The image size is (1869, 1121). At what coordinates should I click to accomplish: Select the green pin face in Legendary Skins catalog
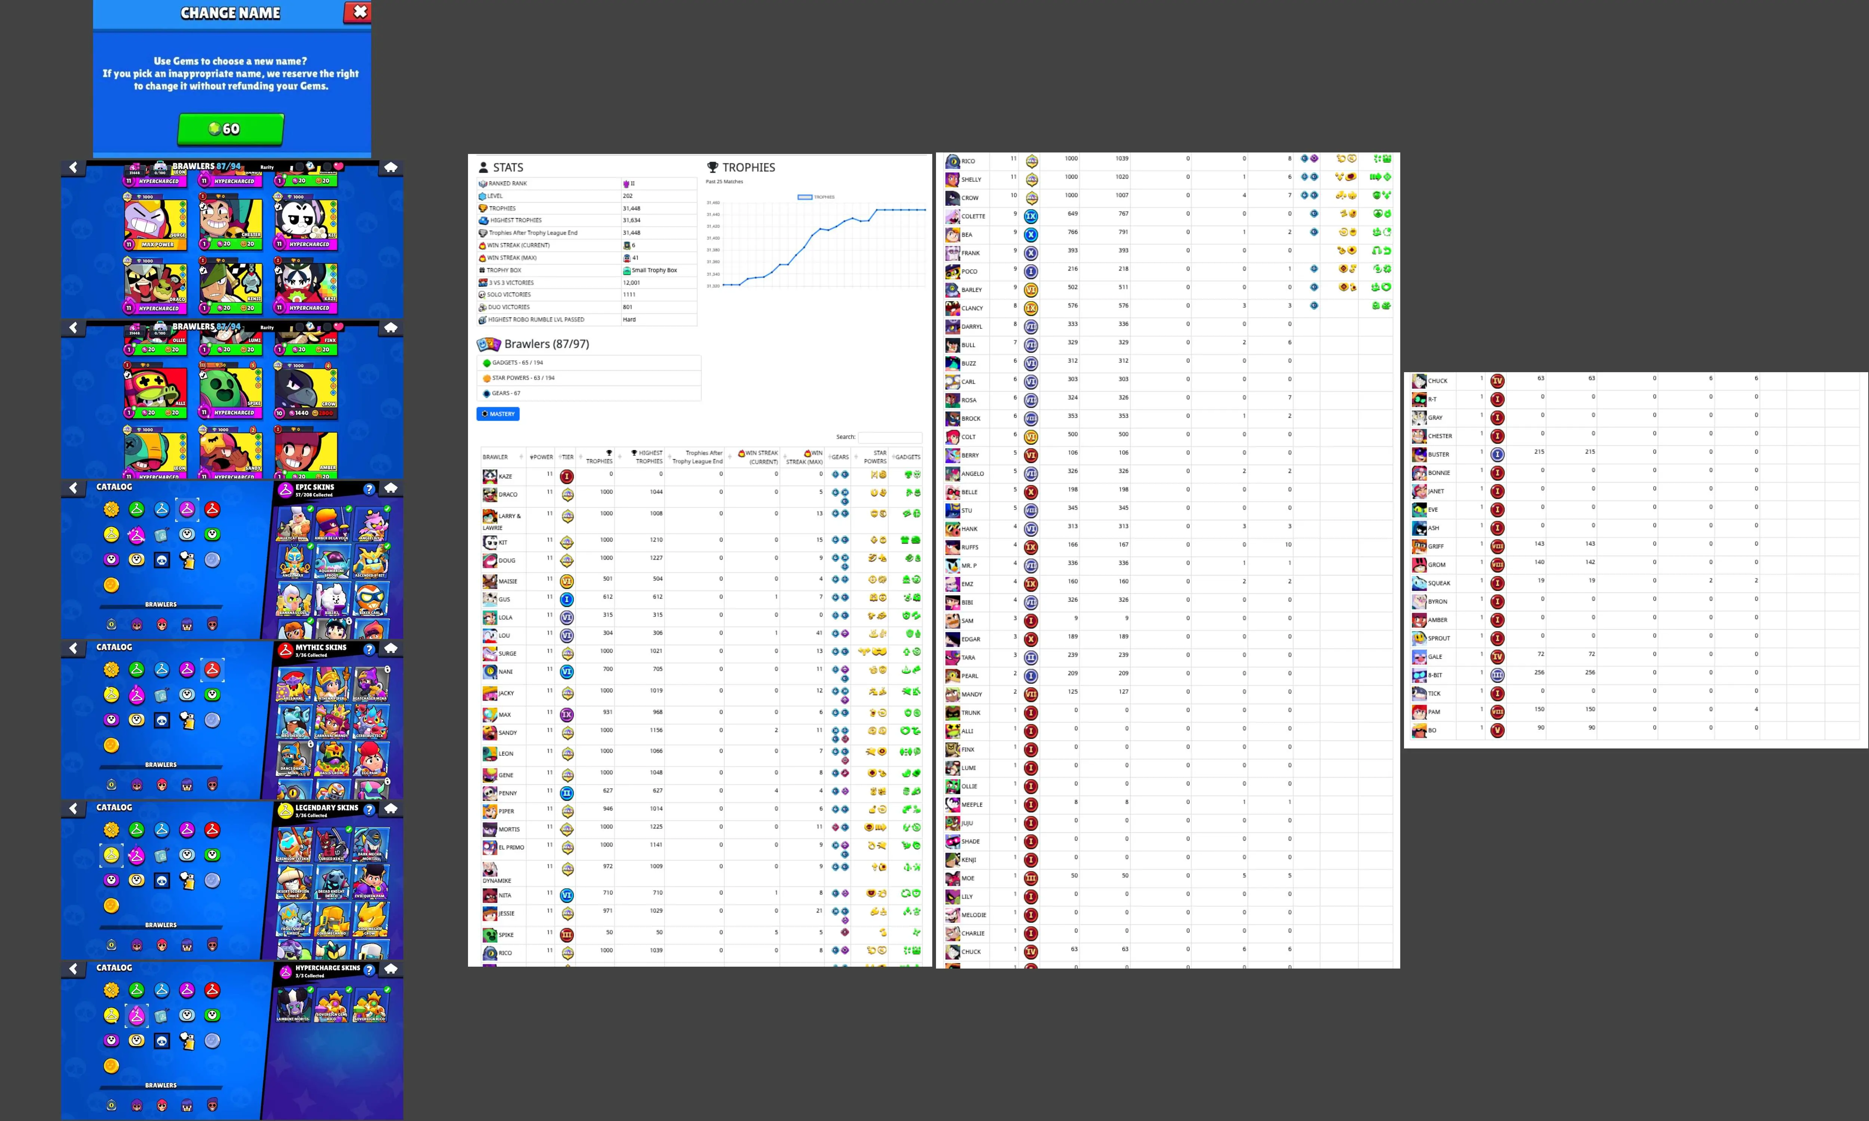[212, 855]
